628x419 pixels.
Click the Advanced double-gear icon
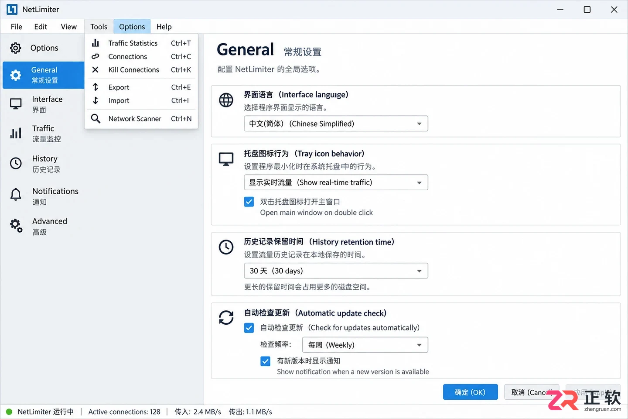click(x=16, y=226)
